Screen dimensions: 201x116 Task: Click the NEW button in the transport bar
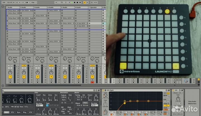(x=95, y=2)
